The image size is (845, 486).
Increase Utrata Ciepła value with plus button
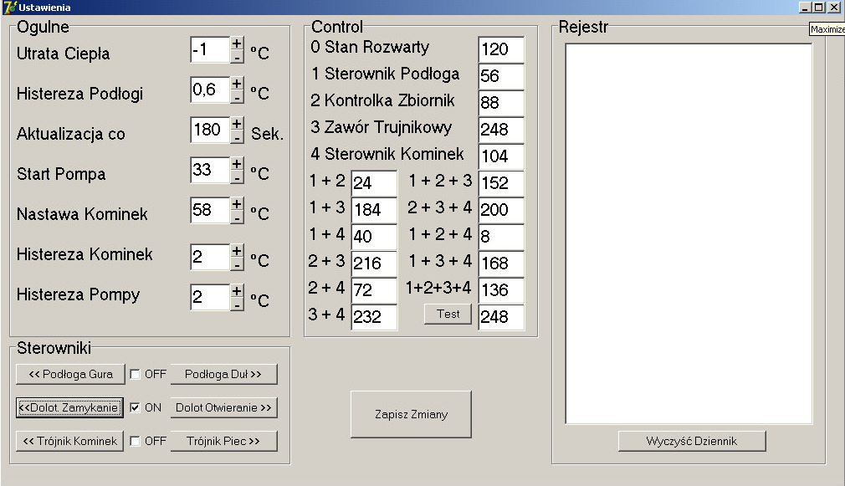point(237,43)
